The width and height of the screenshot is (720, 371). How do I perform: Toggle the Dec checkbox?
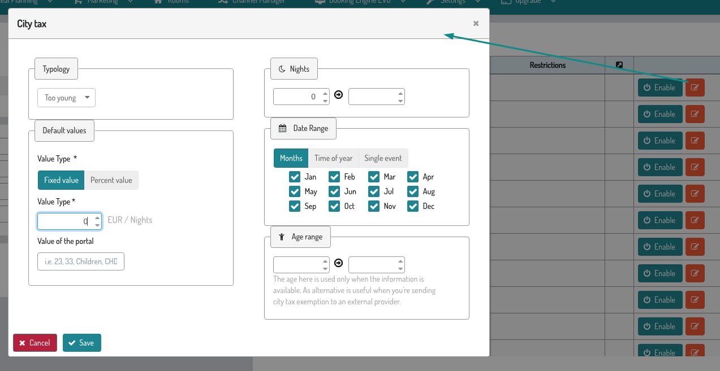click(413, 206)
